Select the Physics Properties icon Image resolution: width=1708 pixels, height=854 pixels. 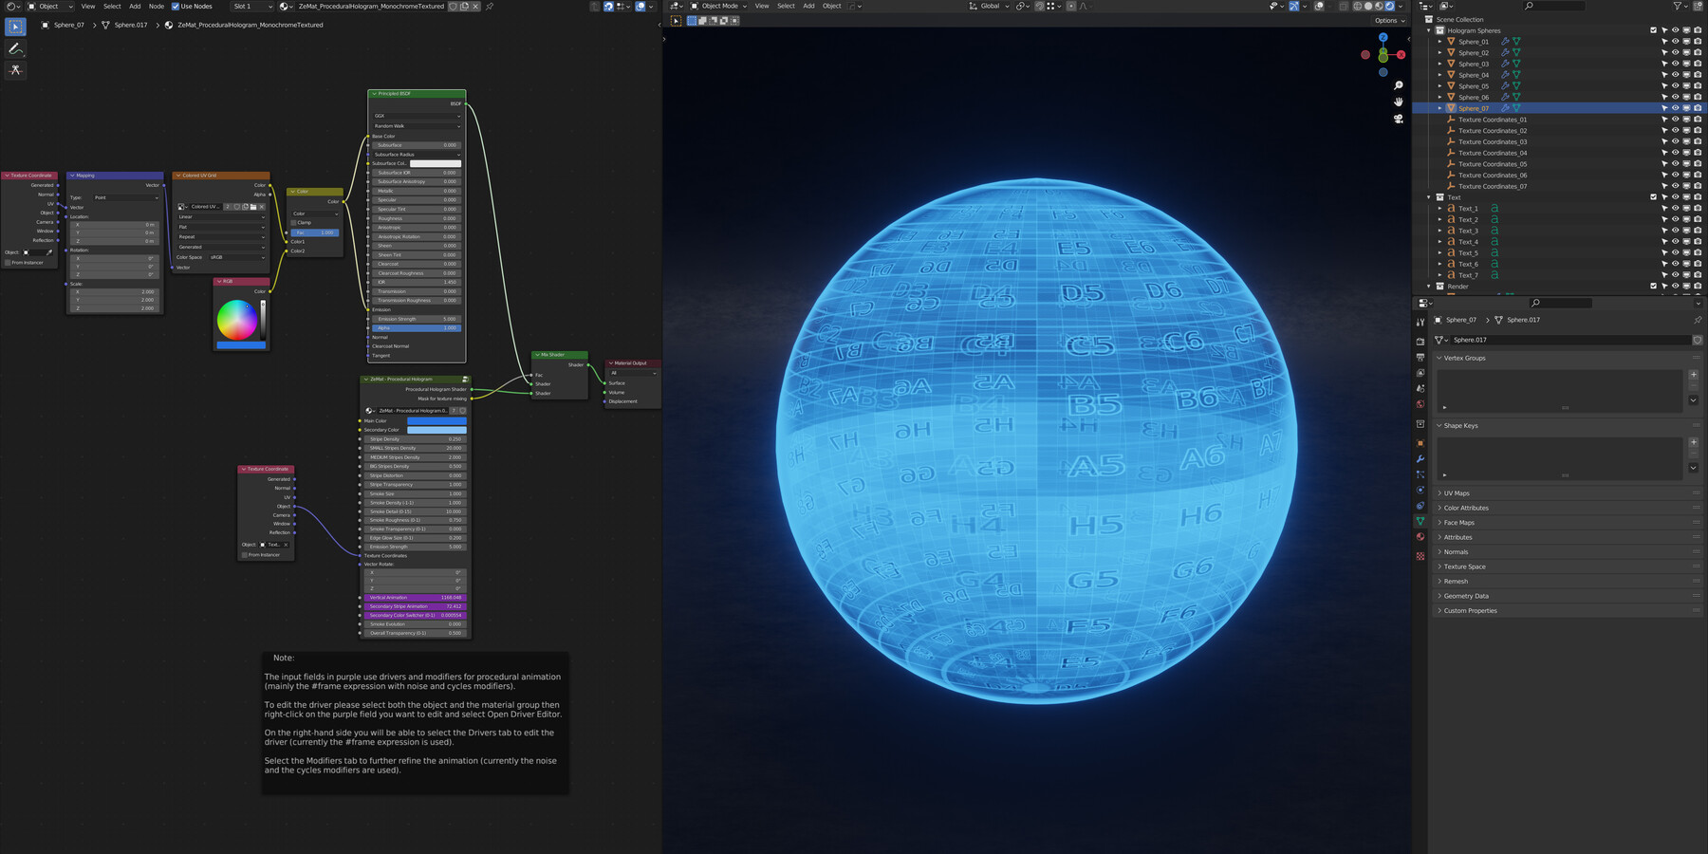tap(1420, 491)
